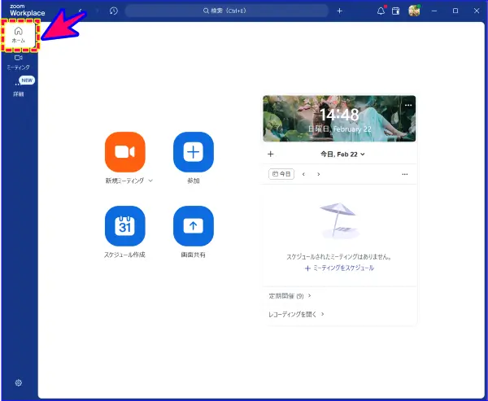Expand the 新規ミーティング dropdown arrow

150,181
